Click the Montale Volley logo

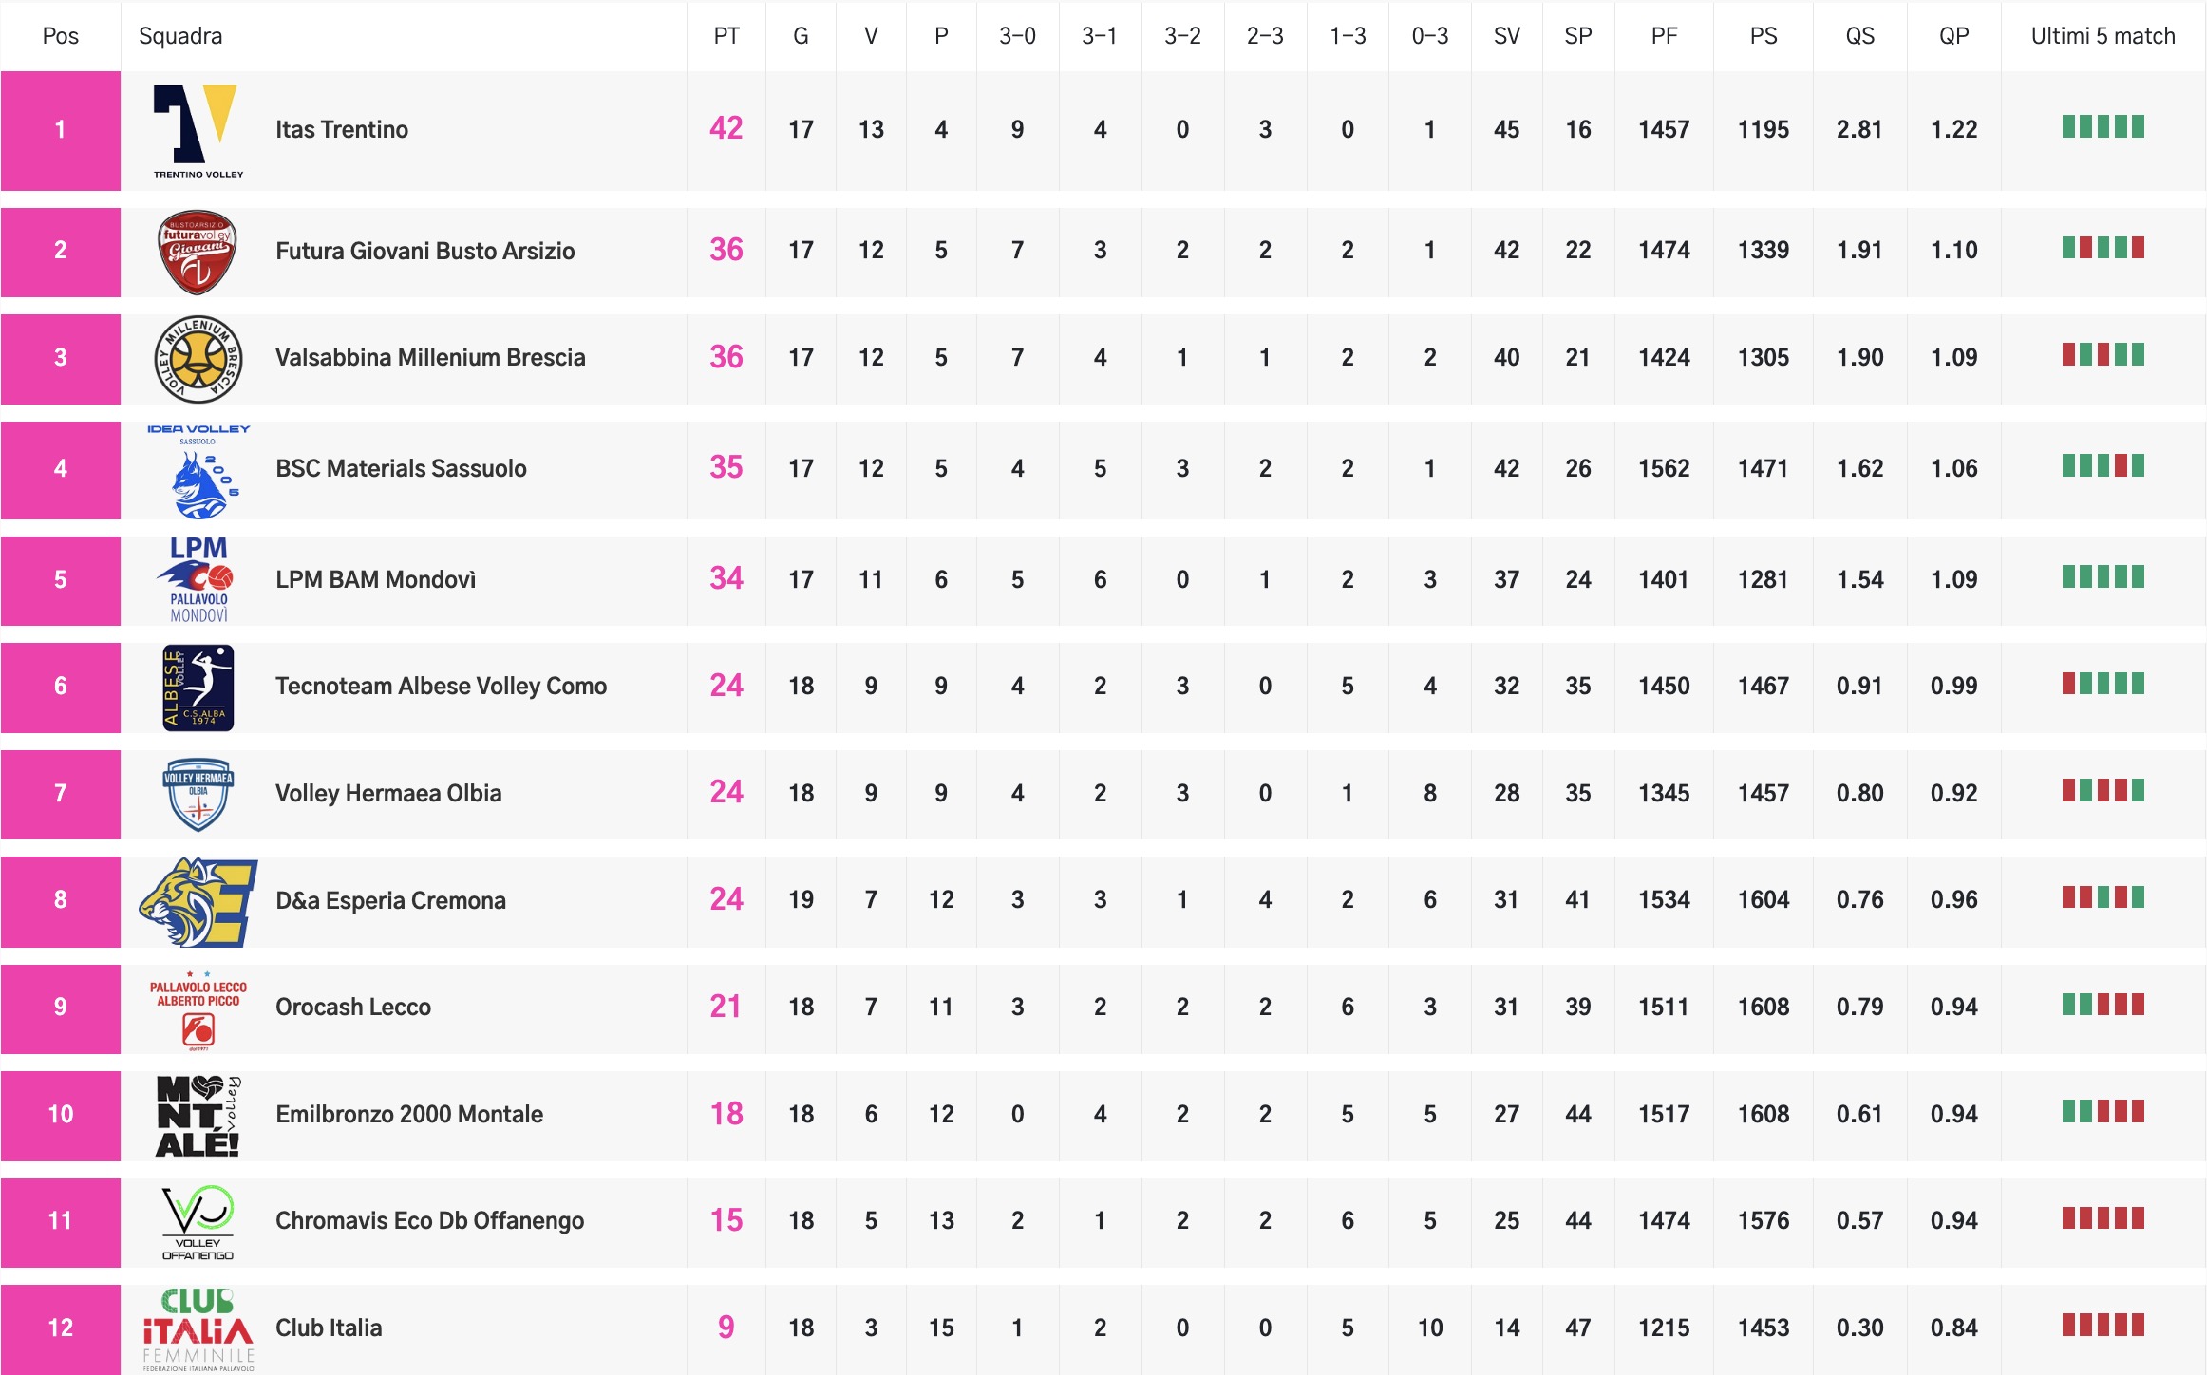[x=198, y=1116]
